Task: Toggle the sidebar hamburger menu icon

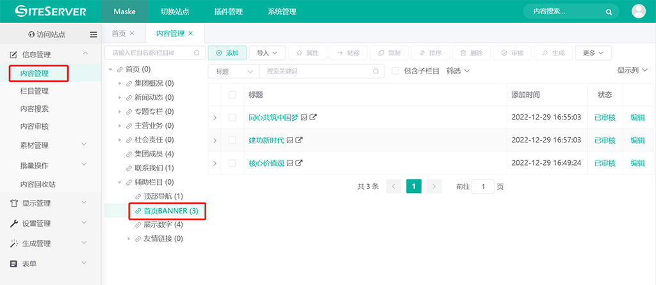Action: [x=94, y=35]
